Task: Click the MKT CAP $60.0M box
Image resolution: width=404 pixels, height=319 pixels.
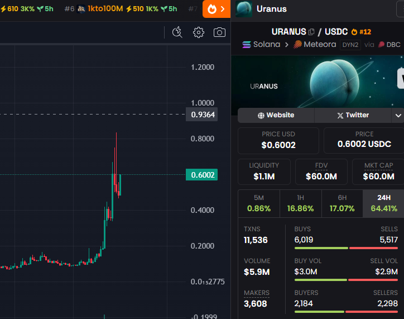Action: (x=378, y=172)
